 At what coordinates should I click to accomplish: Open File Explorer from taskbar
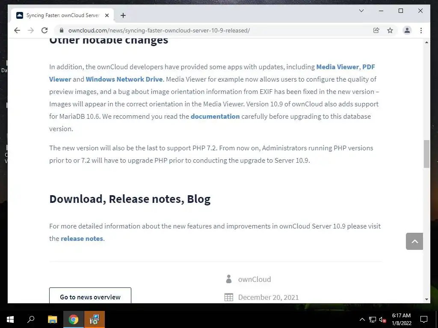pyautogui.click(x=52, y=319)
